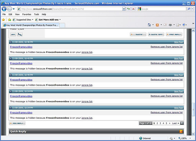Image resolution: width=196 pixels, height=141 pixels.
Task: Open the Safety menu icon
Action: (x=185, y=25)
